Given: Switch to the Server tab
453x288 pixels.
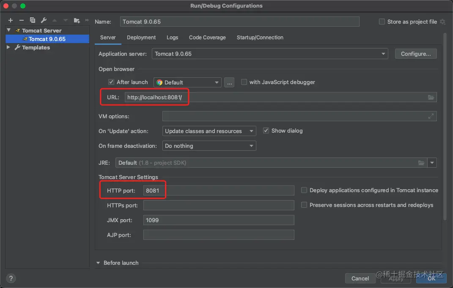Looking at the screenshot, I should pyautogui.click(x=108, y=38).
